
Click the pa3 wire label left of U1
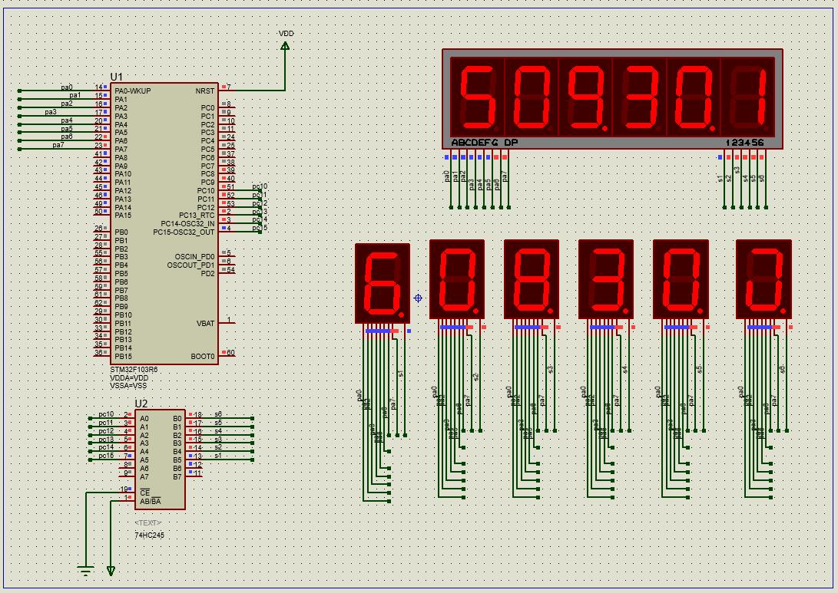(x=51, y=112)
